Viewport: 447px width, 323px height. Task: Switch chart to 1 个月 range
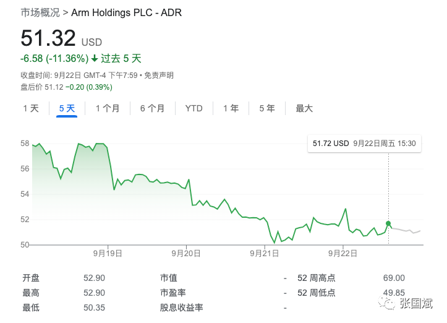[x=108, y=108]
